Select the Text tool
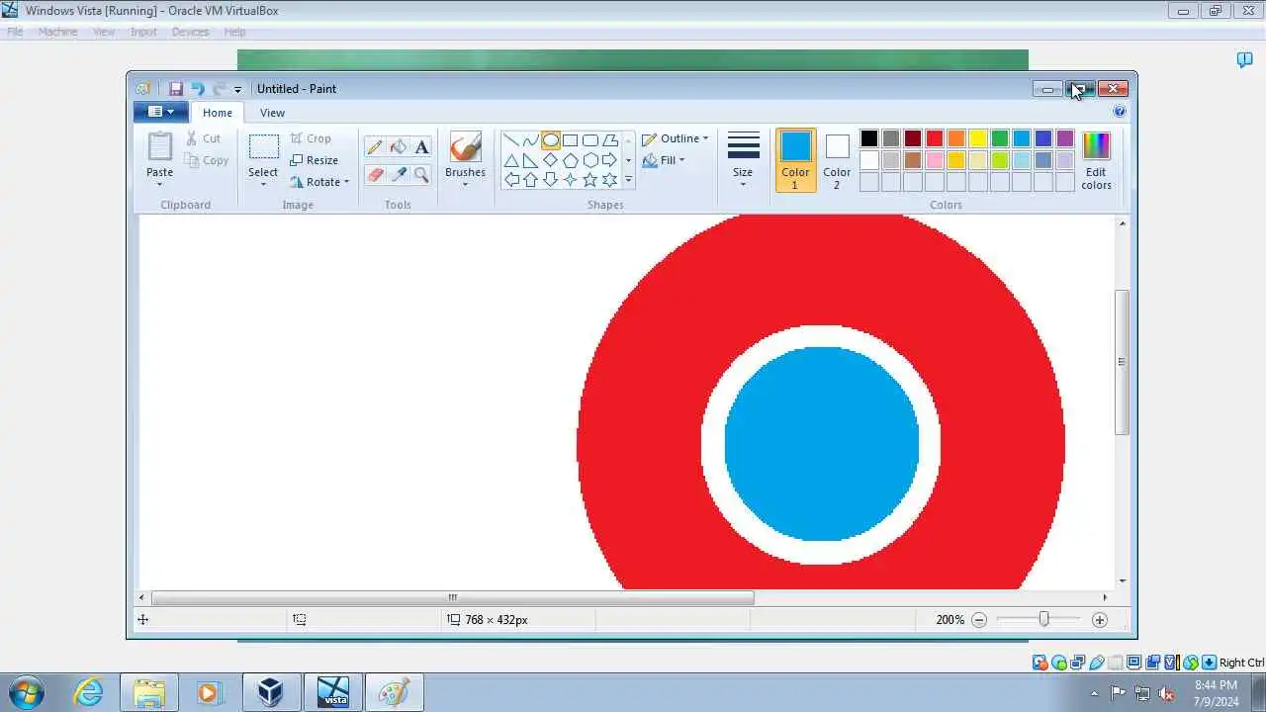Image resolution: width=1266 pixels, height=712 pixels. tap(422, 147)
